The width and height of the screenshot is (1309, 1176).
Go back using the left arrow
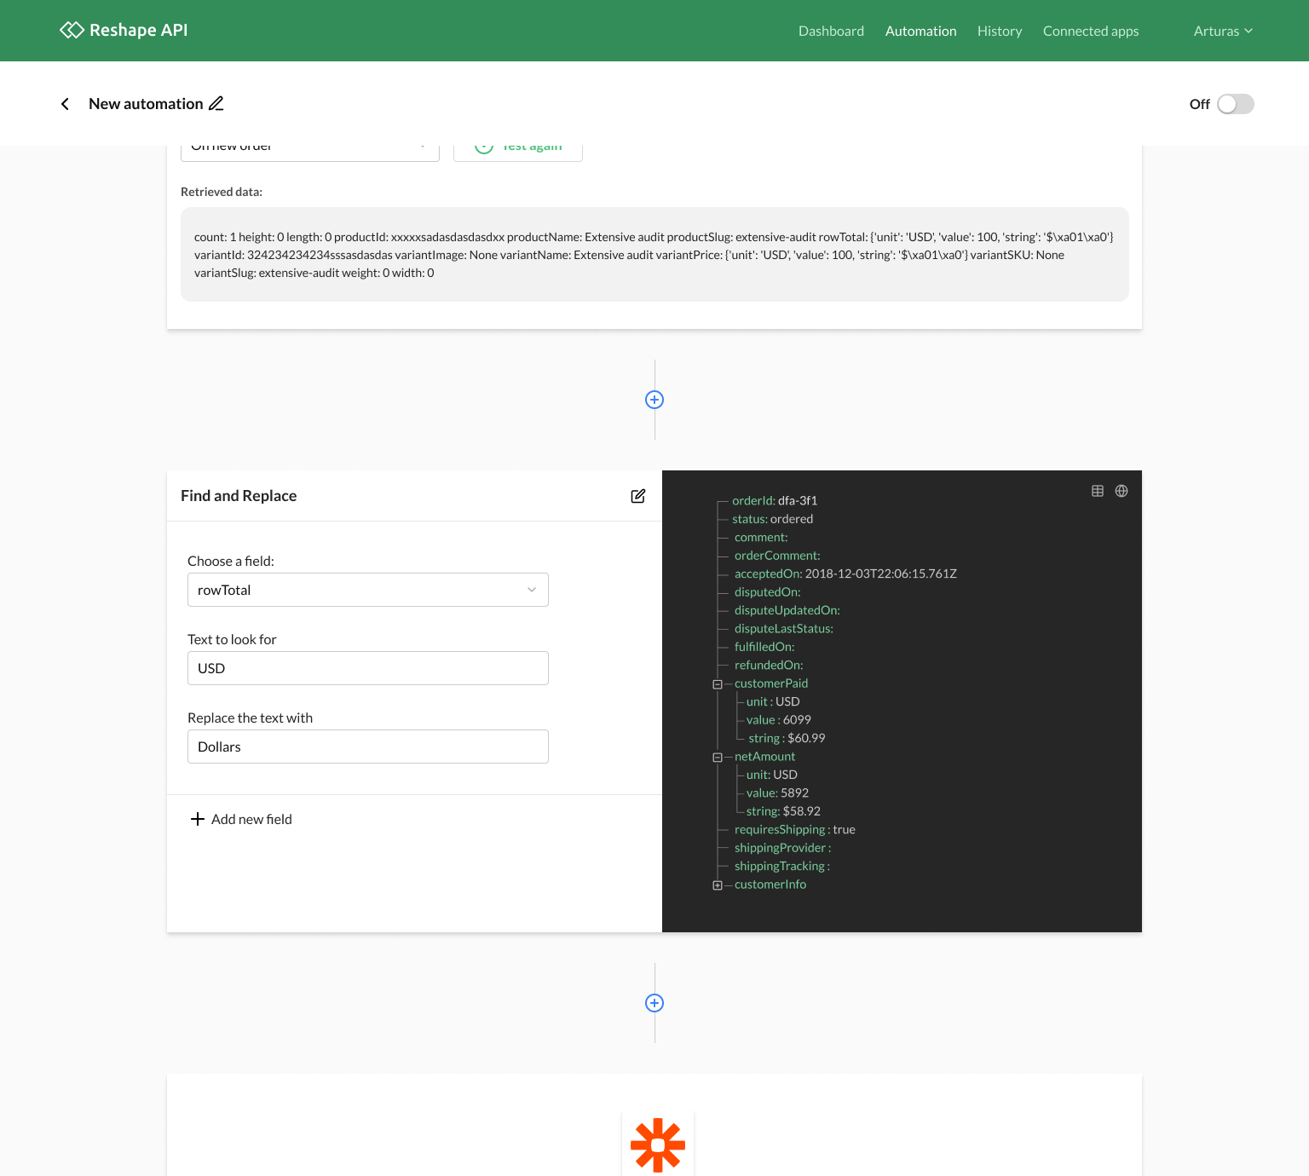(65, 103)
